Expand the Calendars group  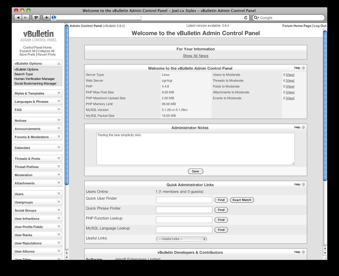pos(59,148)
